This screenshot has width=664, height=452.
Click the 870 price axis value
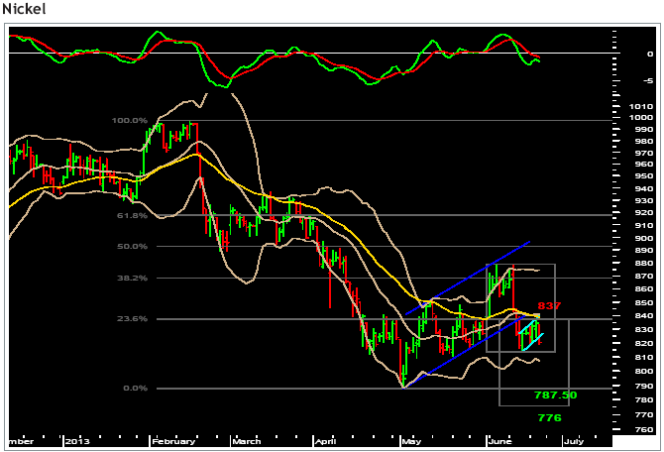(643, 277)
